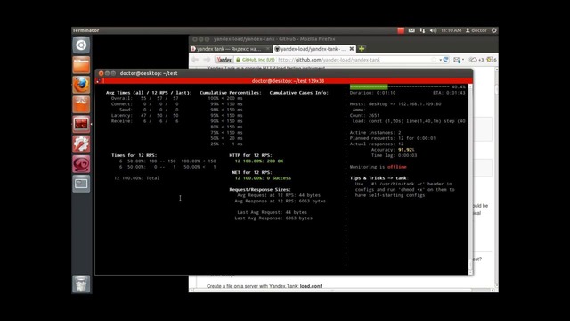Launch Firefox from the Unity launcher

(81, 85)
